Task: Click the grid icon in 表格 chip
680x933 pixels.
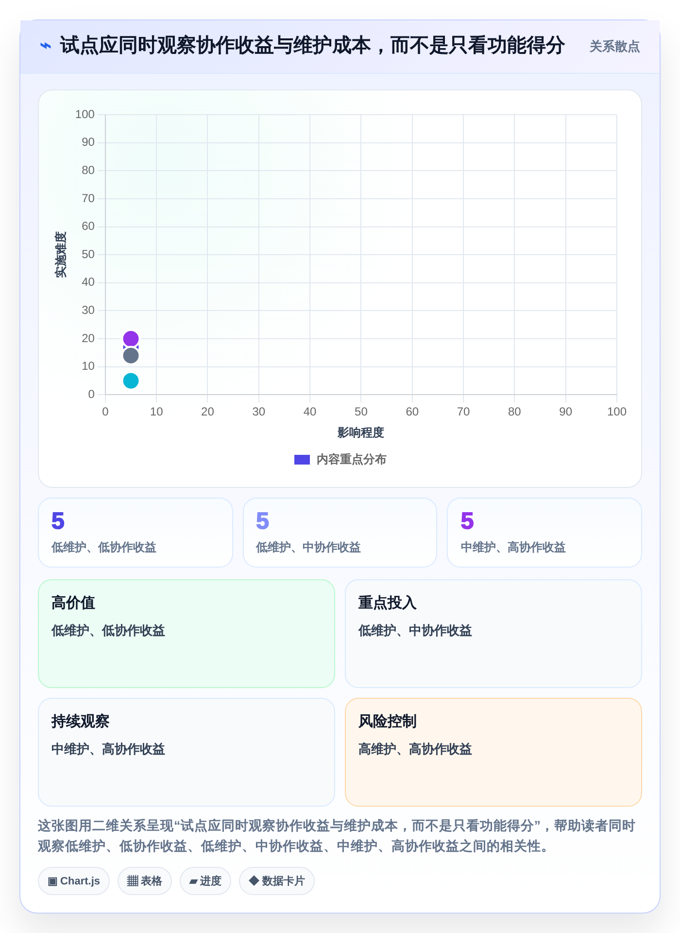Action: [x=133, y=881]
